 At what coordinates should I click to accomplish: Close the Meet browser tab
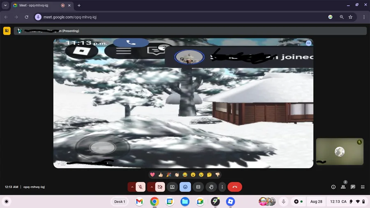[x=69, y=5]
